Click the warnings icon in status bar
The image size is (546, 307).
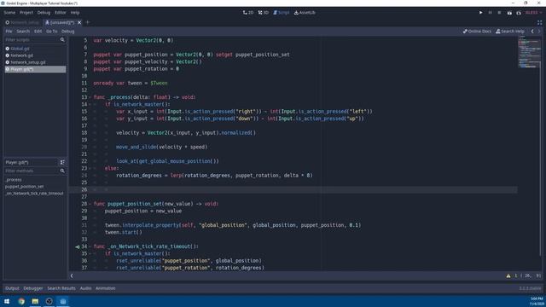pos(508,275)
